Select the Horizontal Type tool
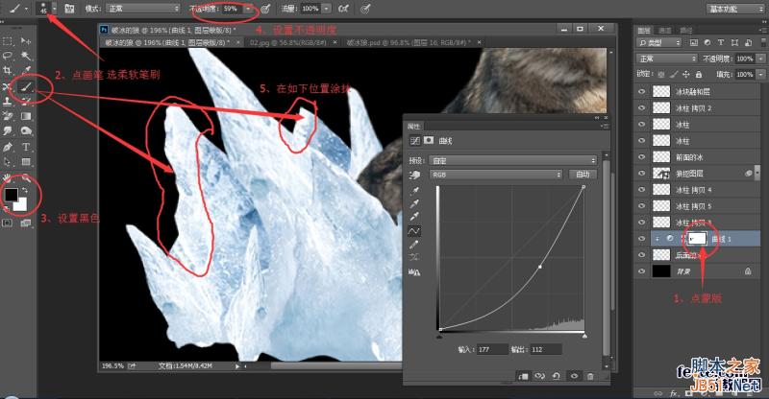 tap(26, 147)
